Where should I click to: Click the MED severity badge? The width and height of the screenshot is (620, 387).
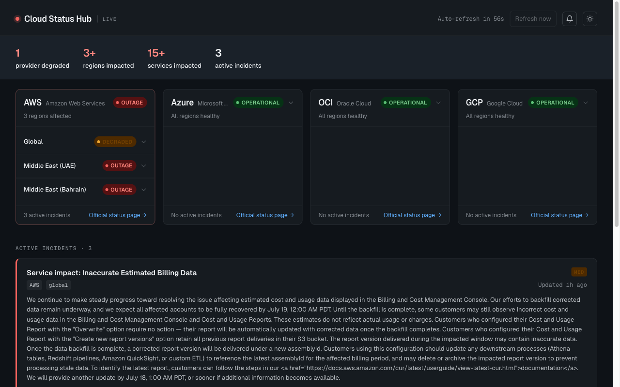[579, 272]
